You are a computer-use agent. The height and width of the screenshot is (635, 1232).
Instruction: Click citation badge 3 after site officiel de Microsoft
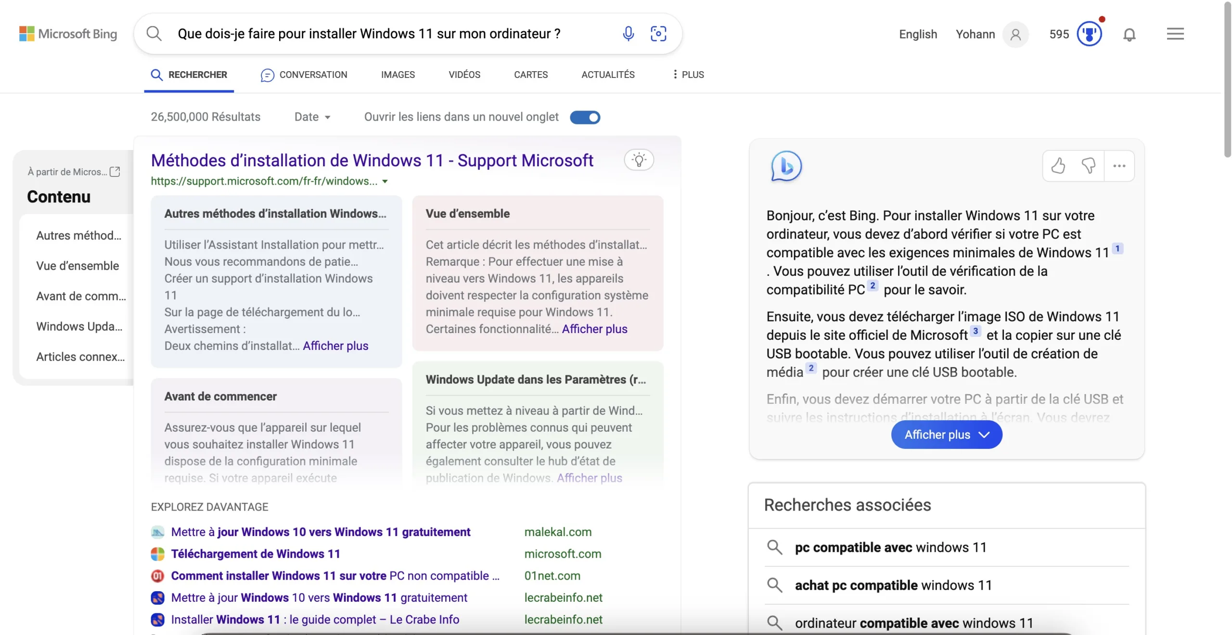coord(975,331)
